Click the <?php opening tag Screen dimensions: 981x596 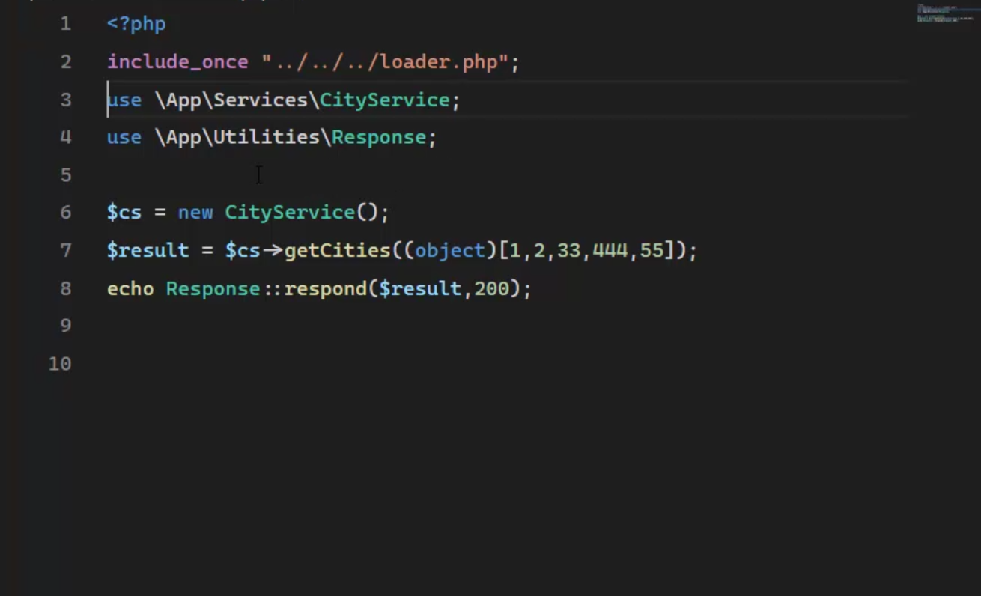tap(136, 24)
